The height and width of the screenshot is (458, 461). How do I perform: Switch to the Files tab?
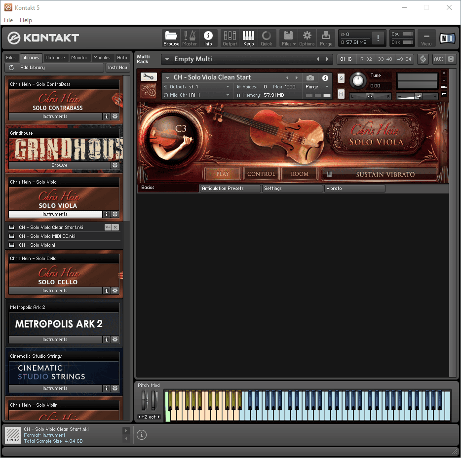[11, 58]
